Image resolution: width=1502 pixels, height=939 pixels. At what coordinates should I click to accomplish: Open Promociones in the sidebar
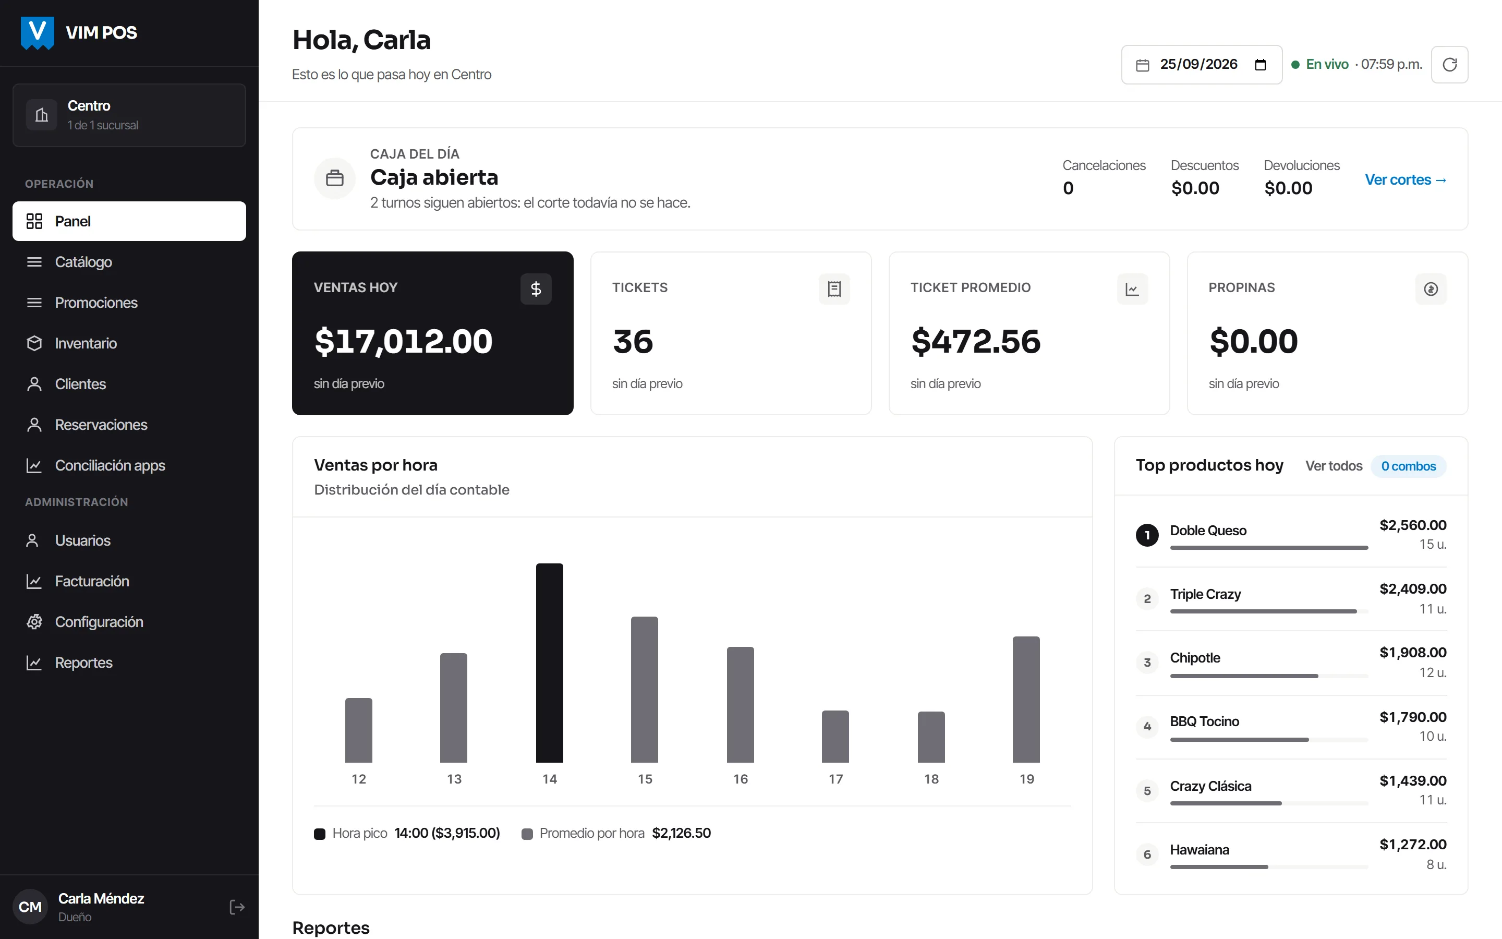click(129, 303)
